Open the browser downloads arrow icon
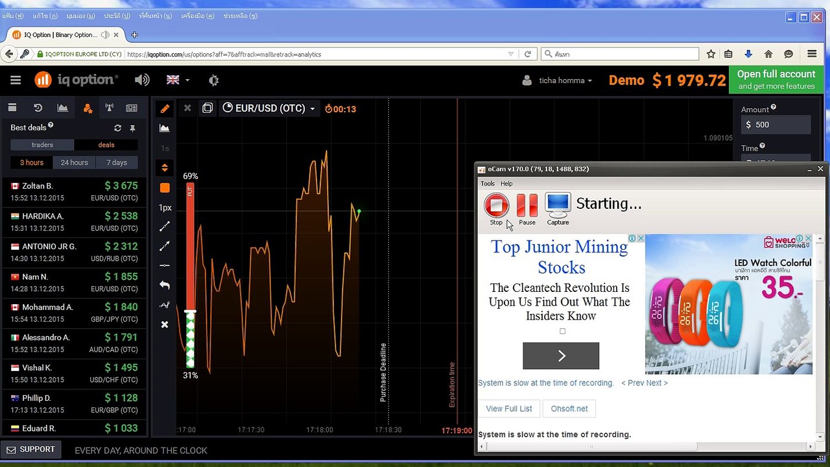 [x=748, y=54]
